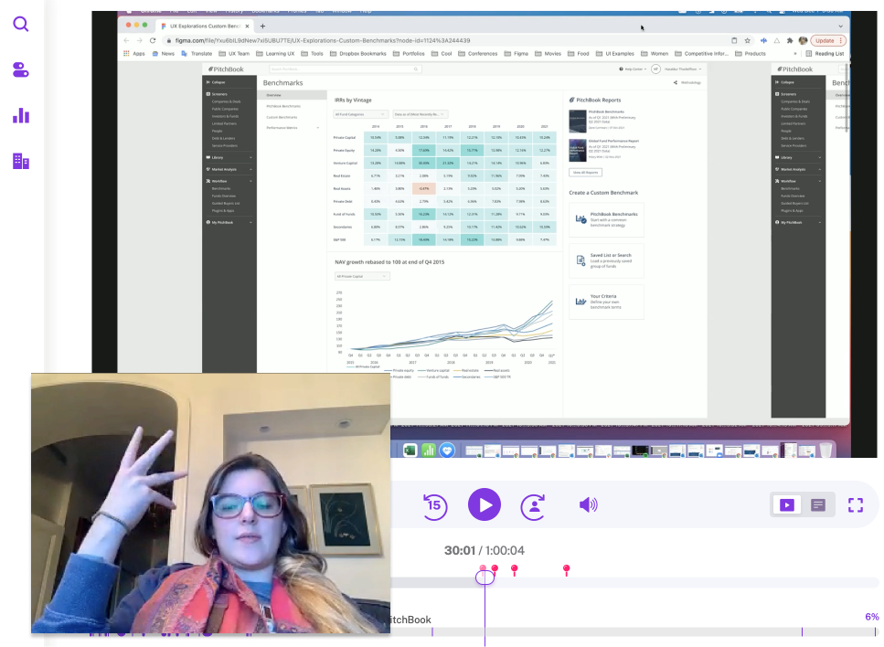Expand the Library nav section
Screen dimensions: 884x647
coord(229,158)
